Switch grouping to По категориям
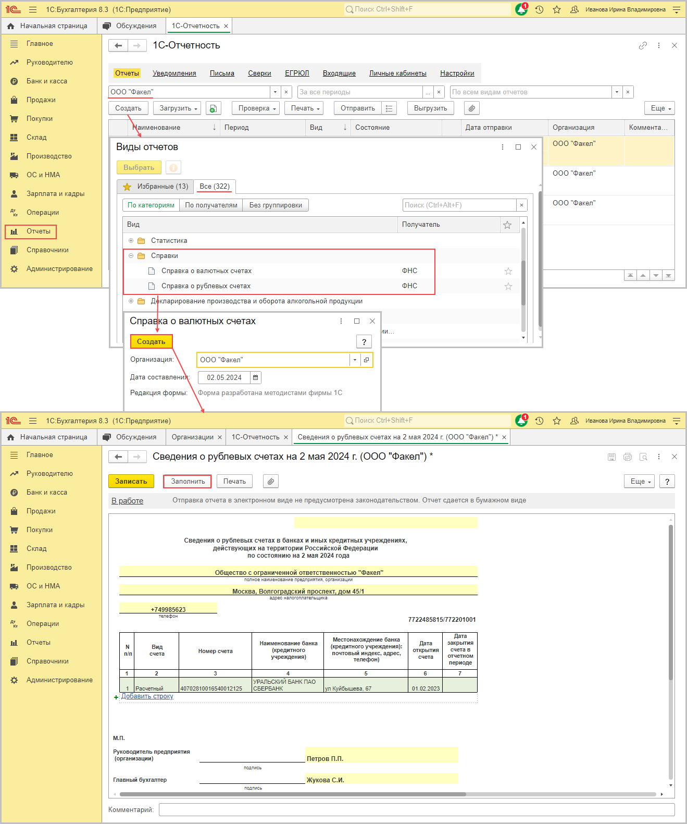 pos(151,205)
